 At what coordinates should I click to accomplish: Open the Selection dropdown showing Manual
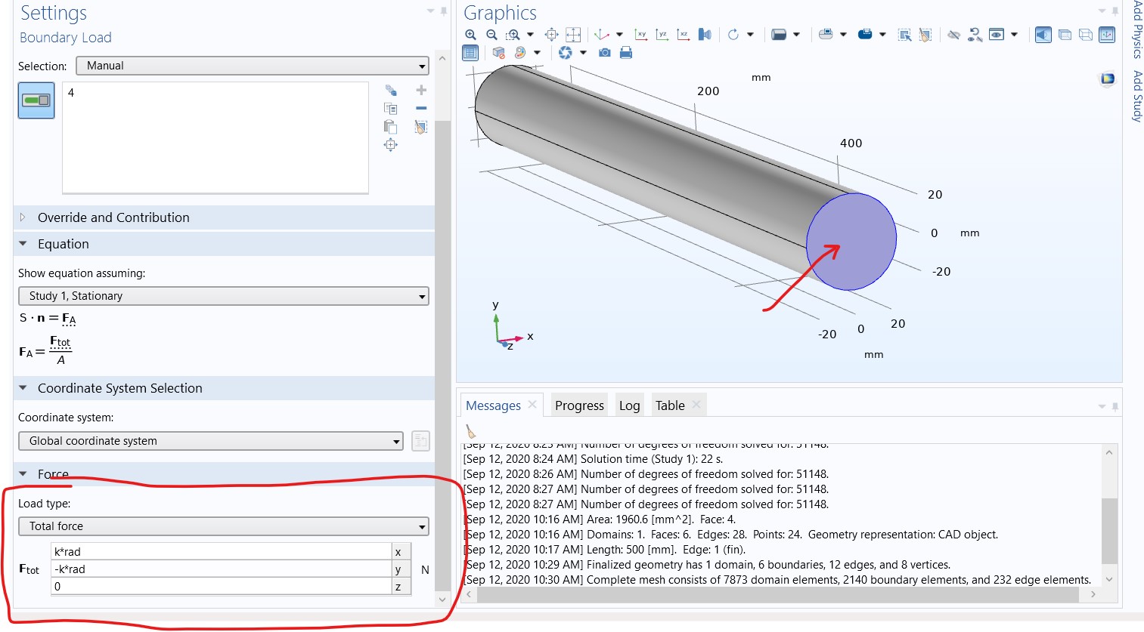pos(253,66)
